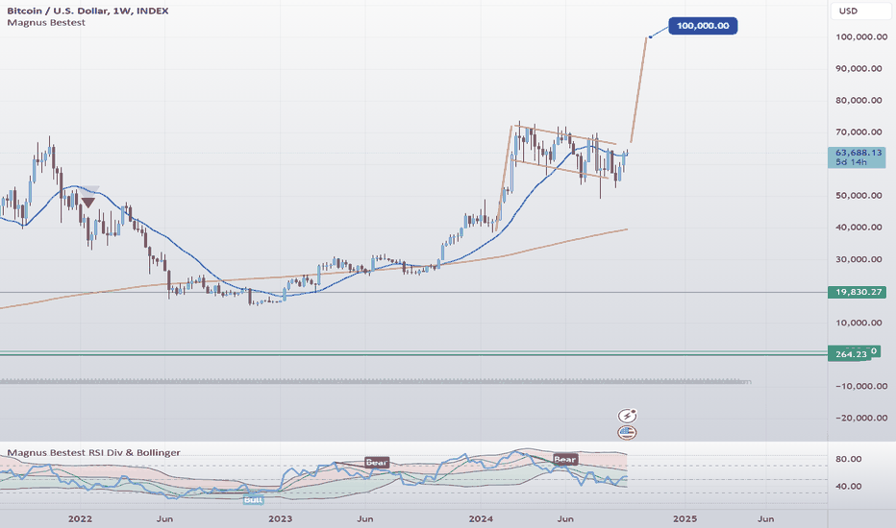
Task: Click the dark down-triangle marker near 2022
Action: [x=88, y=202]
